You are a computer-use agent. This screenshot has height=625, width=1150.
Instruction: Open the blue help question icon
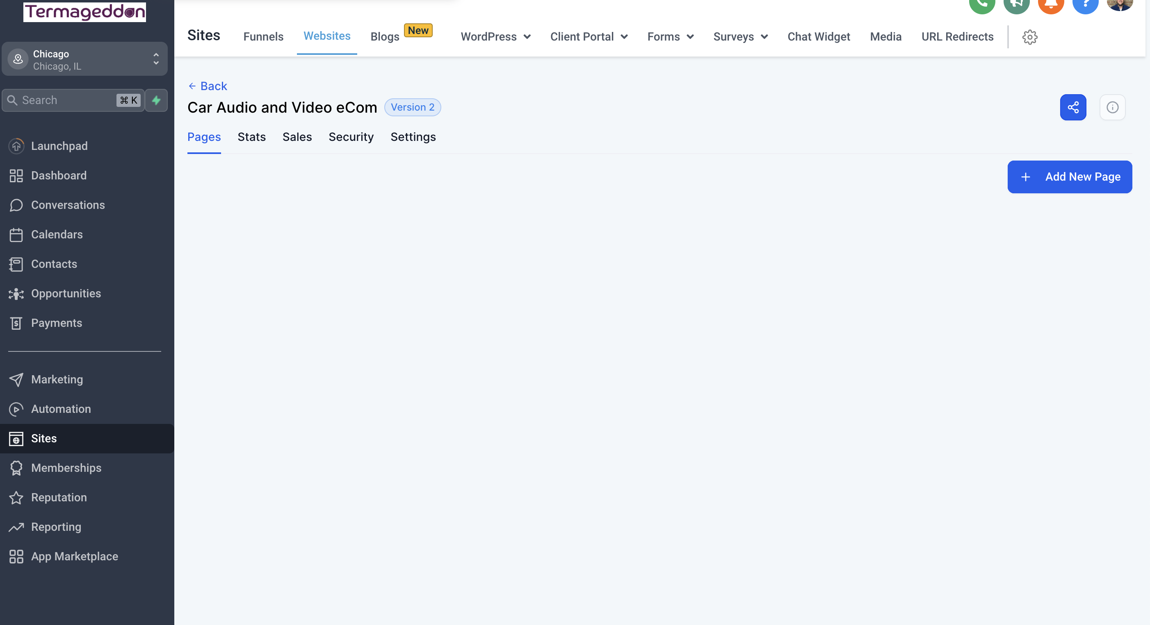(1085, 5)
